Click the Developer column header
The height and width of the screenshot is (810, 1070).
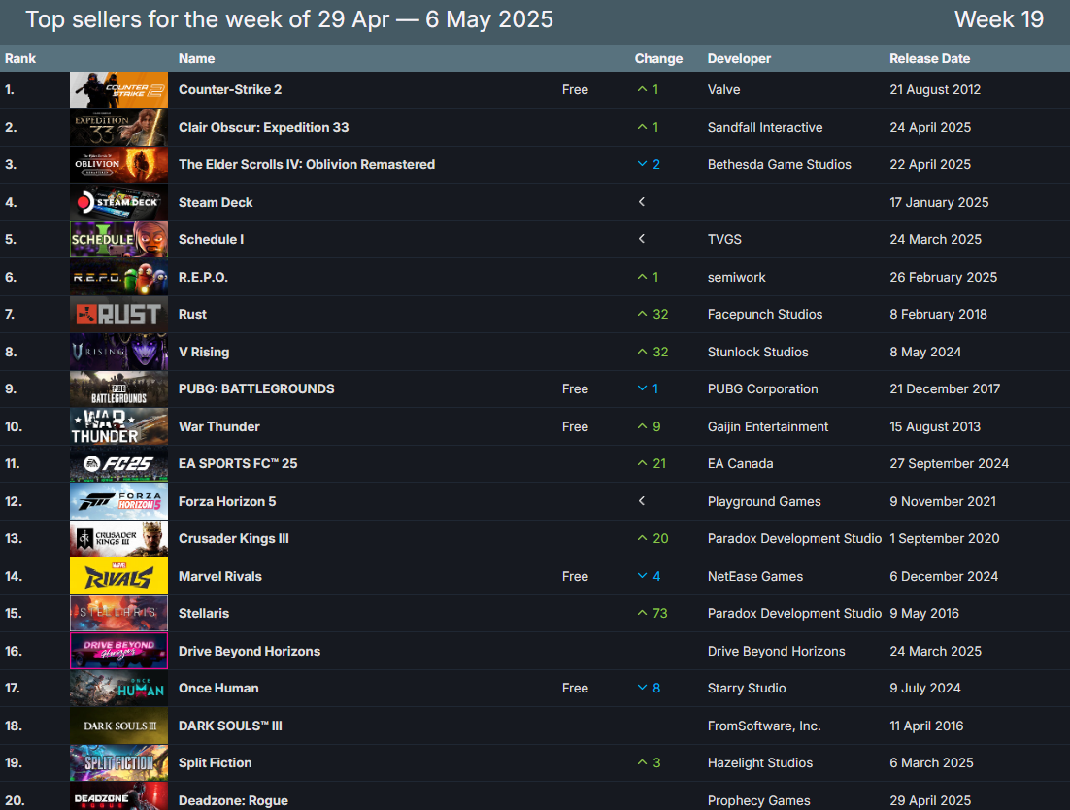click(x=739, y=59)
